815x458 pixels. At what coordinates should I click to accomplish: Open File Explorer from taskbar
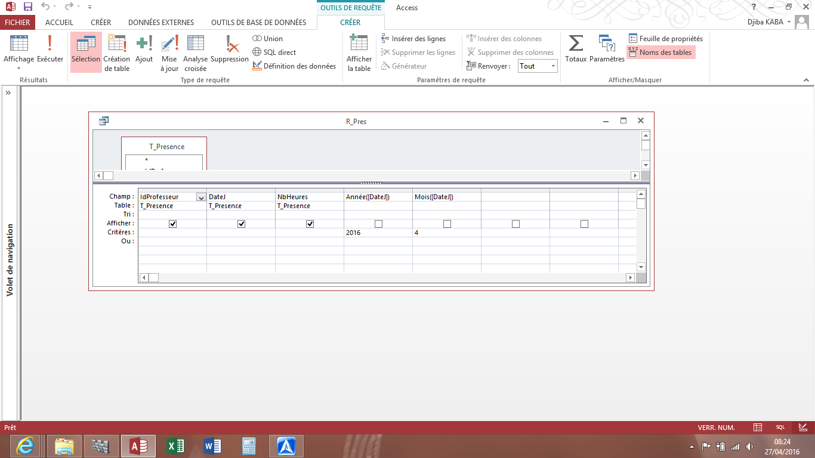point(64,446)
